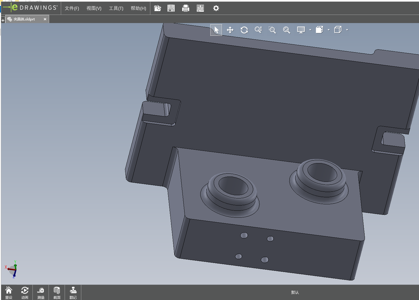Activate the Rotate view tool
Screen dimensions: 419x300
[x=244, y=30]
